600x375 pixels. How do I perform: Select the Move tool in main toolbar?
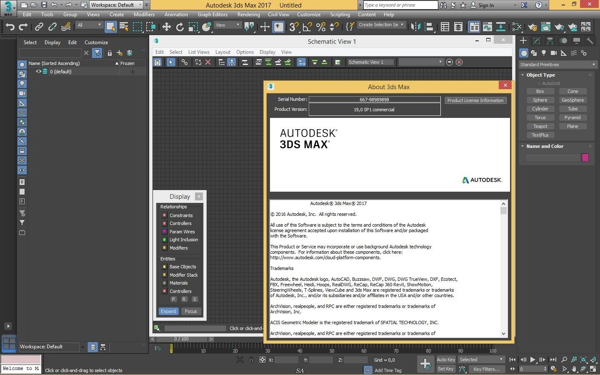click(x=166, y=27)
